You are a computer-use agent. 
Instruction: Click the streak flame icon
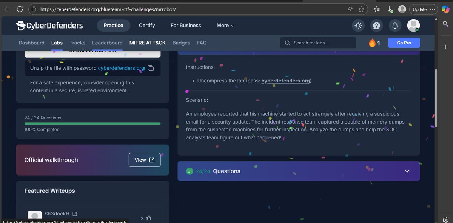[371, 43]
